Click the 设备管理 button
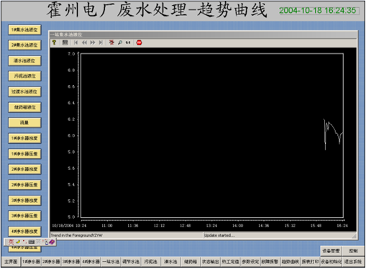 click(x=331, y=251)
